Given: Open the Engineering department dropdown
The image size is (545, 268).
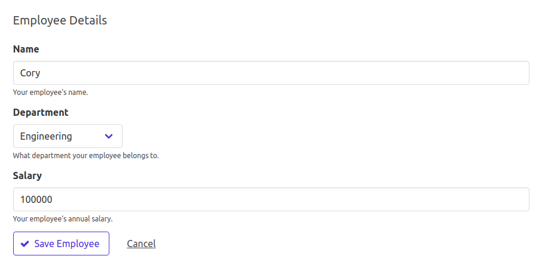Looking at the screenshot, I should [x=68, y=136].
